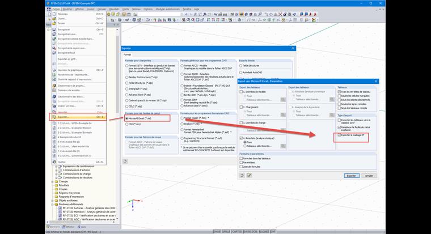Viewport: 431px width, 234px height.
Task: Select Résultats folder in navigator tree
Action: (x=64, y=185)
